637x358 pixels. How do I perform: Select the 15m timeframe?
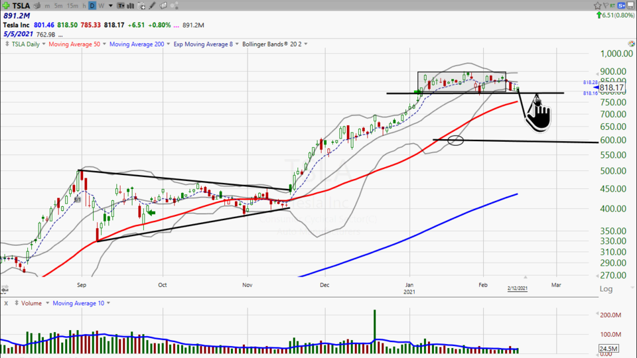(x=72, y=6)
